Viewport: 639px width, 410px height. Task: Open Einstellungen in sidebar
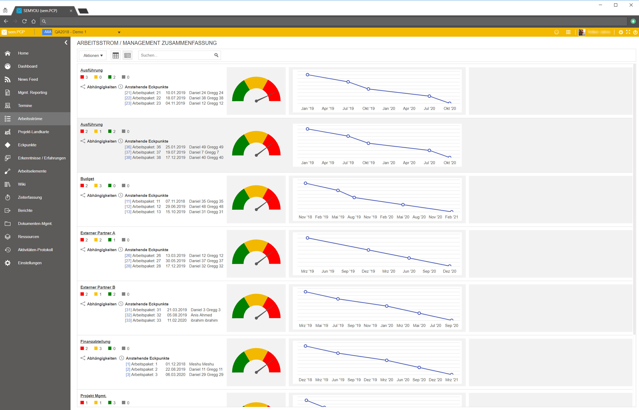click(35, 263)
